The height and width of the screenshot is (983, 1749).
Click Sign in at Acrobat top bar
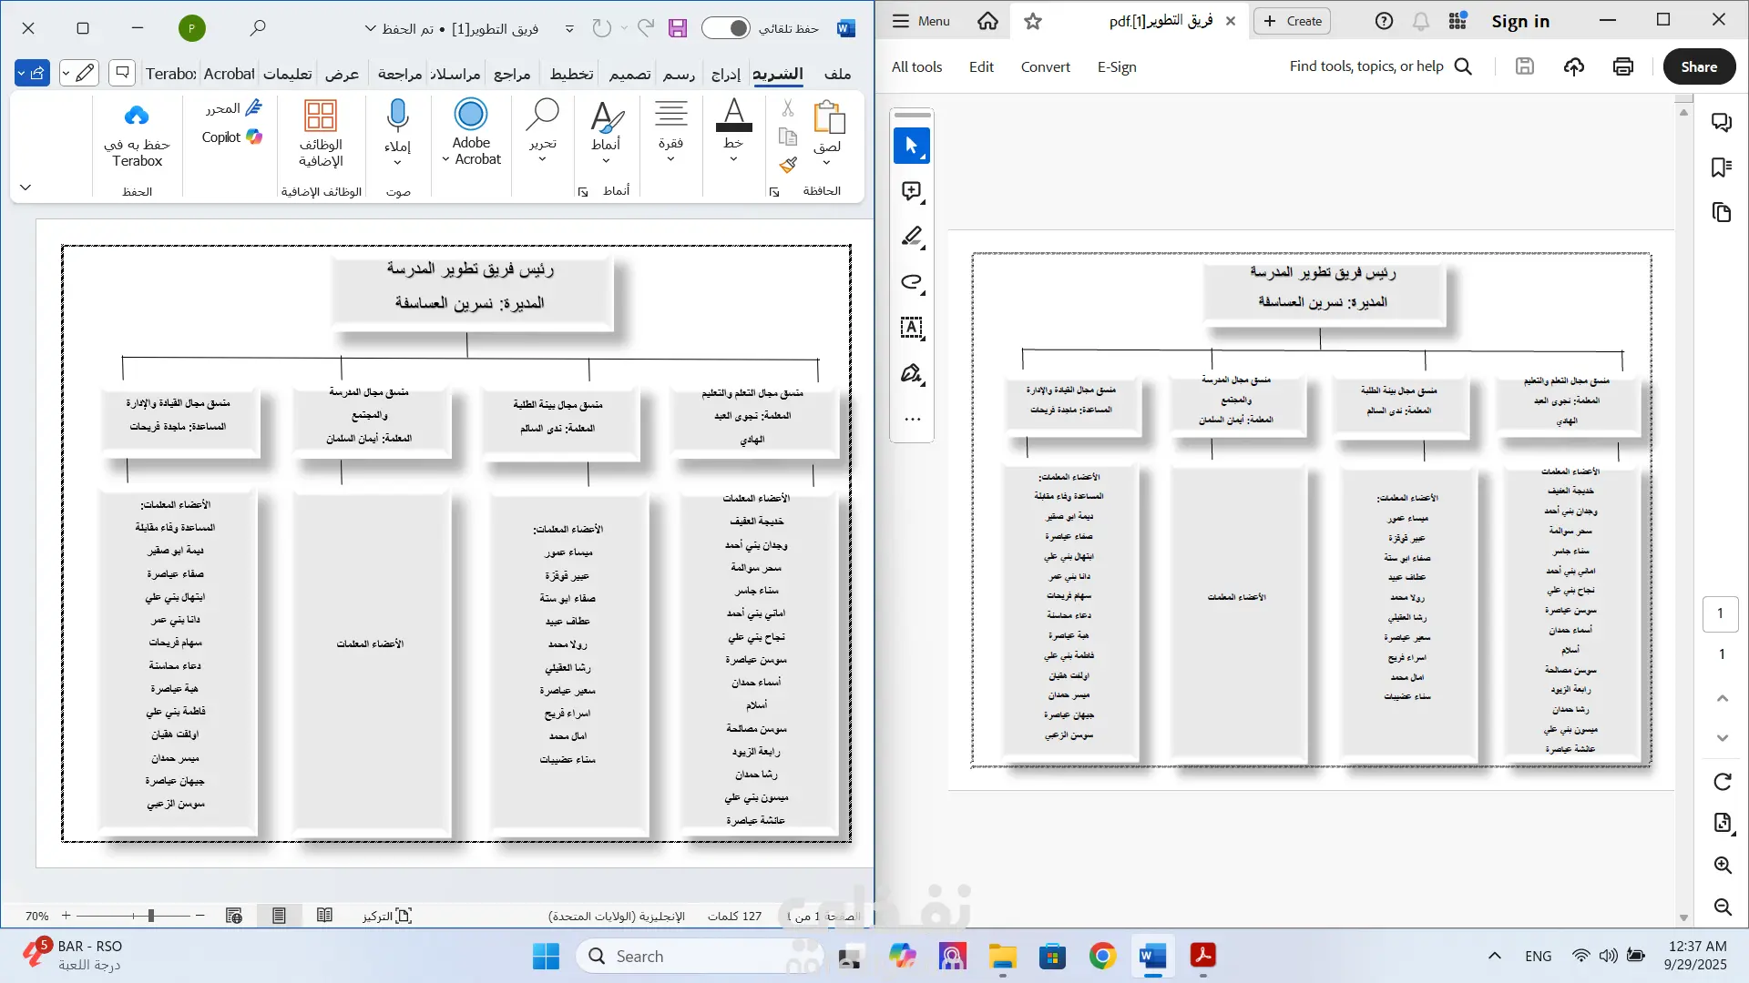click(x=1519, y=21)
